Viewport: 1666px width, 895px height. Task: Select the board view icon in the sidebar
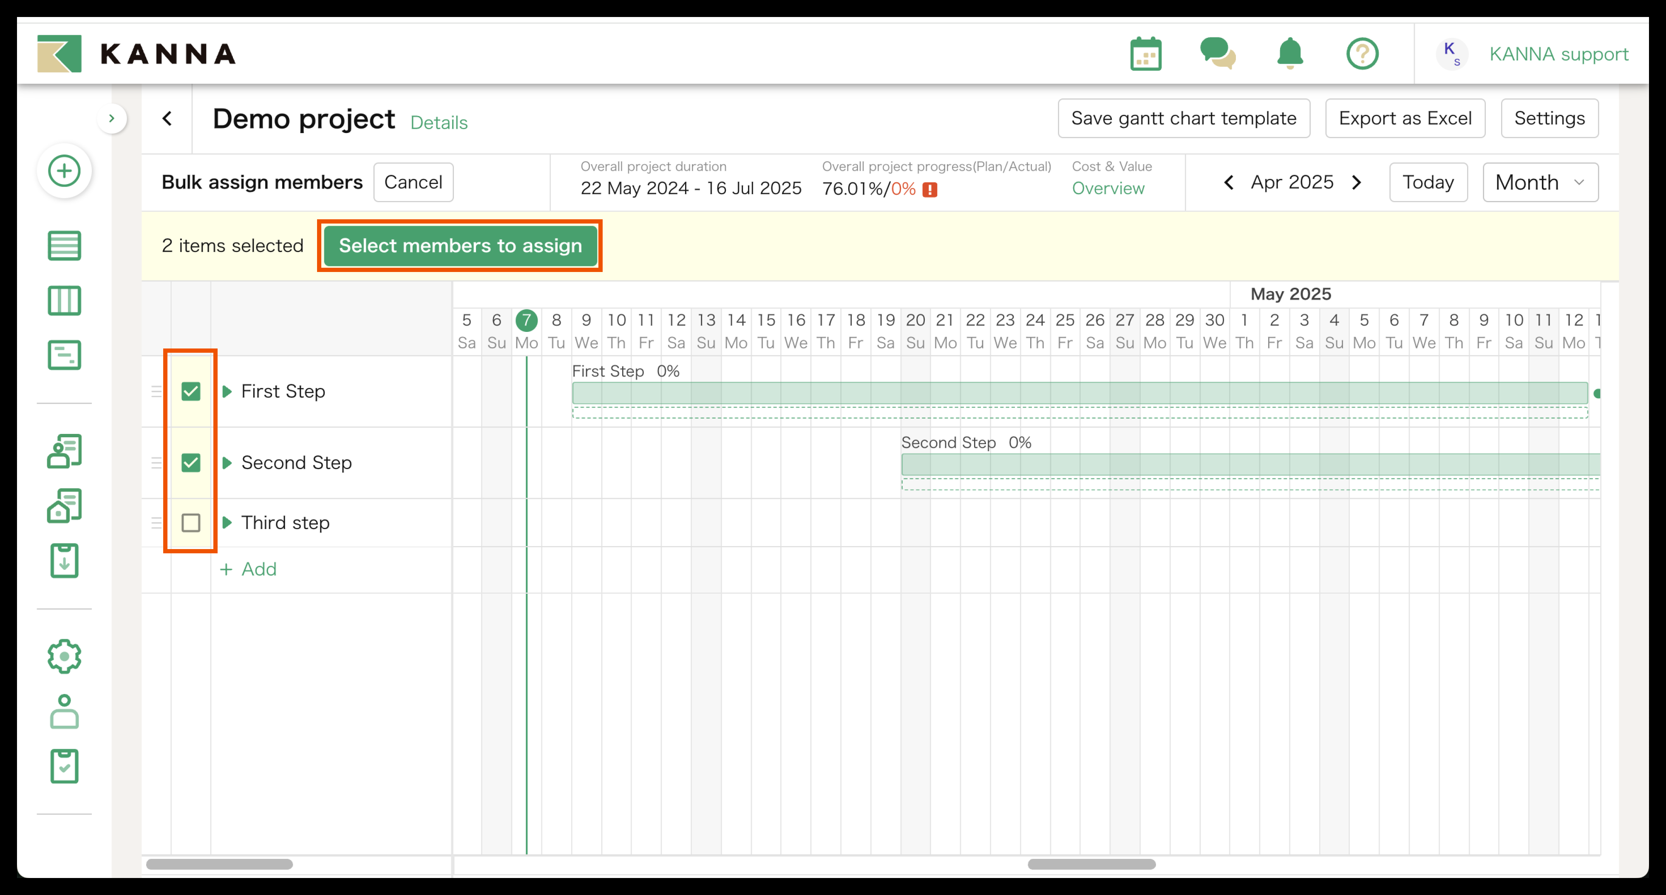point(64,300)
